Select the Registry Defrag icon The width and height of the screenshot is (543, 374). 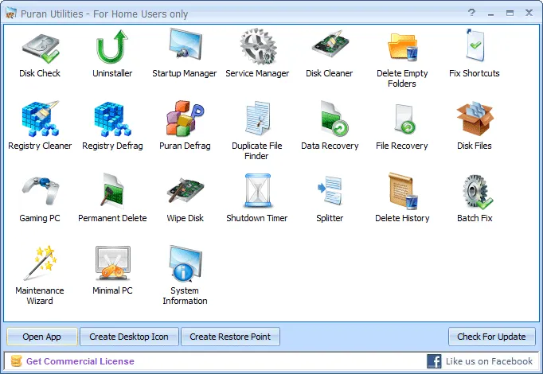[113, 119]
